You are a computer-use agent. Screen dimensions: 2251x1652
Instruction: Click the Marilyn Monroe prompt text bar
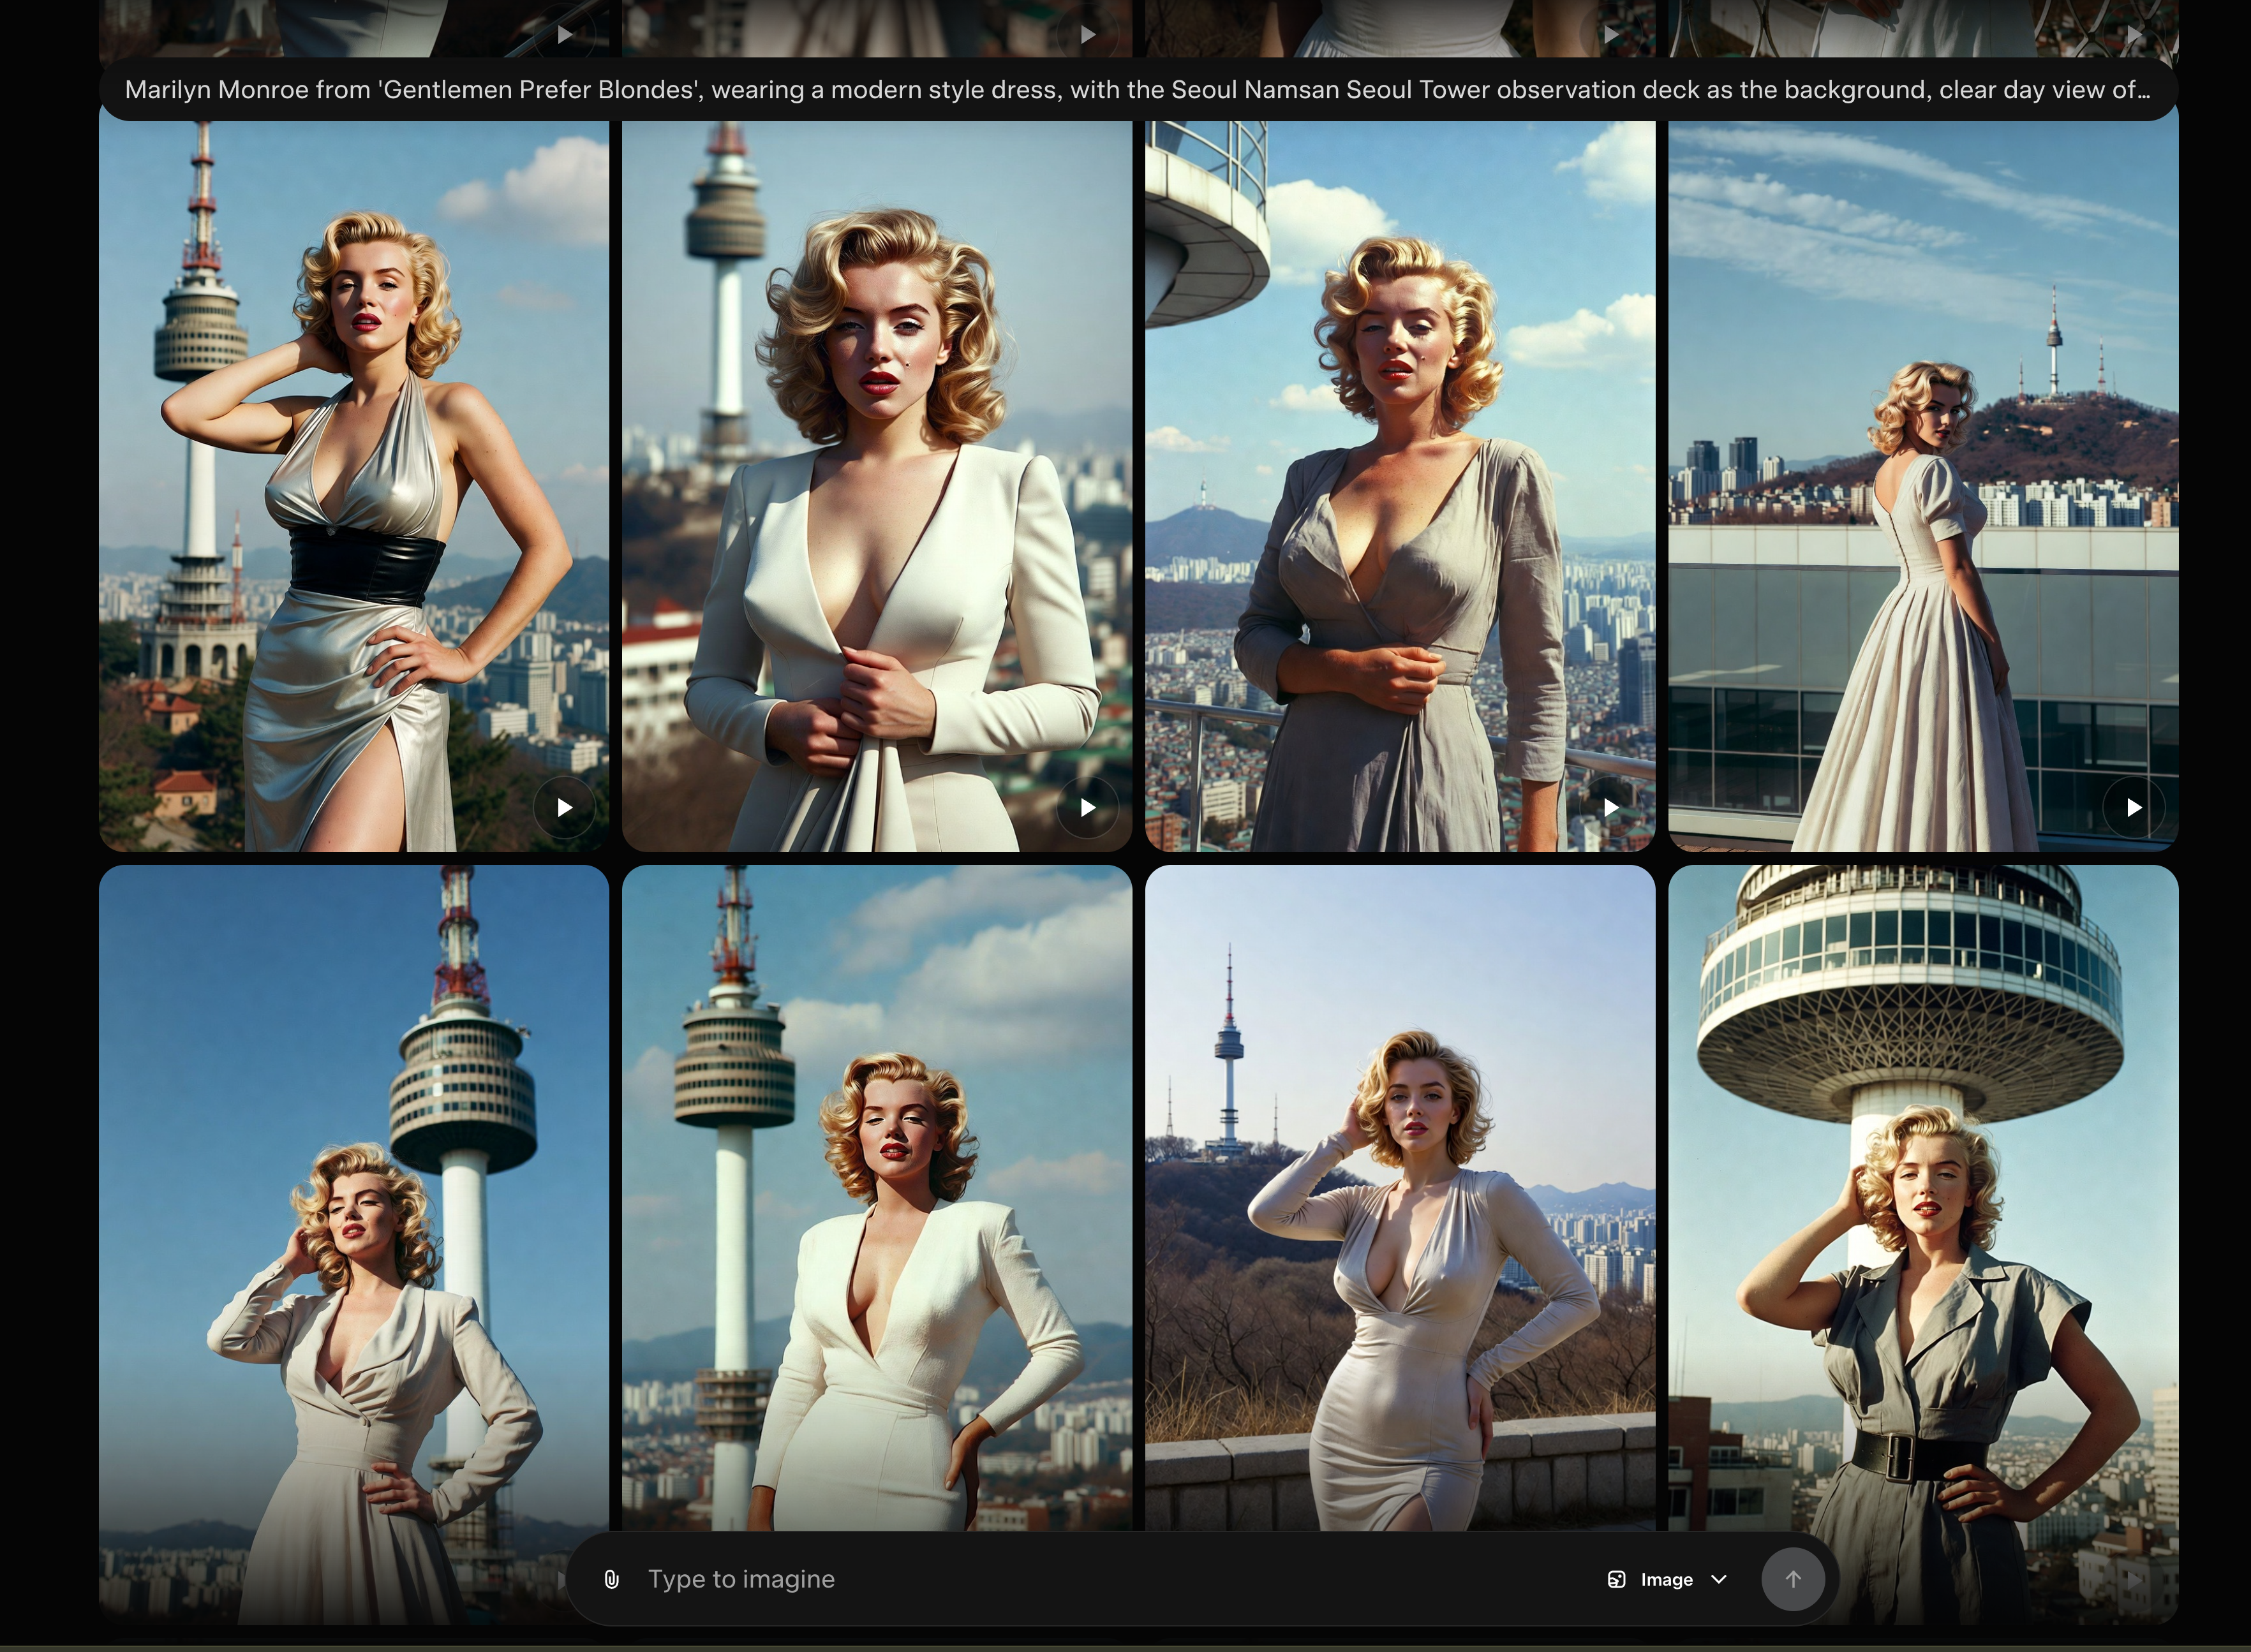coord(1138,90)
